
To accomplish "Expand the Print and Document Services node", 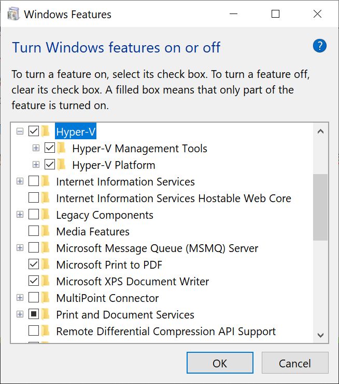I will tap(20, 314).
